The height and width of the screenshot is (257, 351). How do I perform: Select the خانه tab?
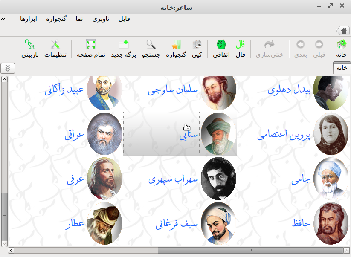click(x=342, y=68)
